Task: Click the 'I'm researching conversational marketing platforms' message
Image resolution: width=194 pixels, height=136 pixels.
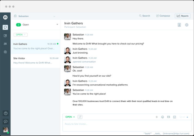Action: [100, 85]
